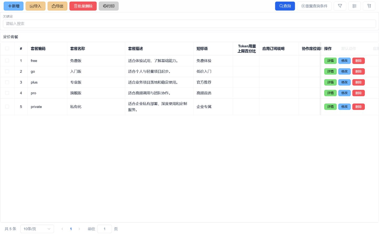View 详情 of the go plan
This screenshot has width=379, height=237.
[330, 72]
